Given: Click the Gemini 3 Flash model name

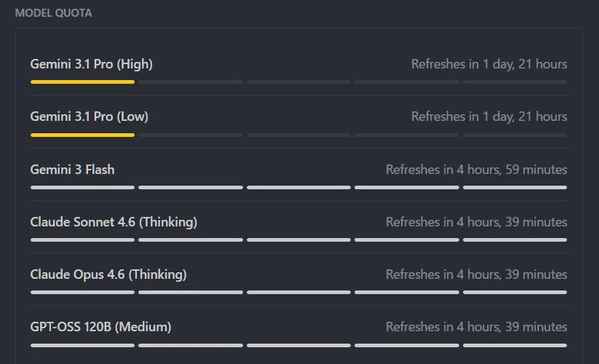Looking at the screenshot, I should click(72, 169).
